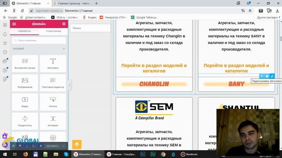Reload the page with refresh icon
282x158 pixels.
pyautogui.click(x=22, y=11)
